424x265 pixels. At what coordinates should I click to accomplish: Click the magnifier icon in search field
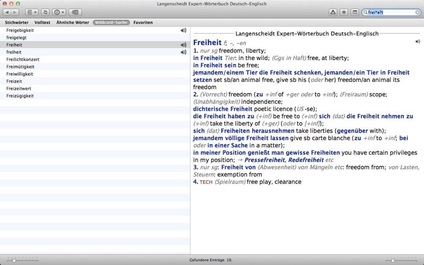[365, 12]
